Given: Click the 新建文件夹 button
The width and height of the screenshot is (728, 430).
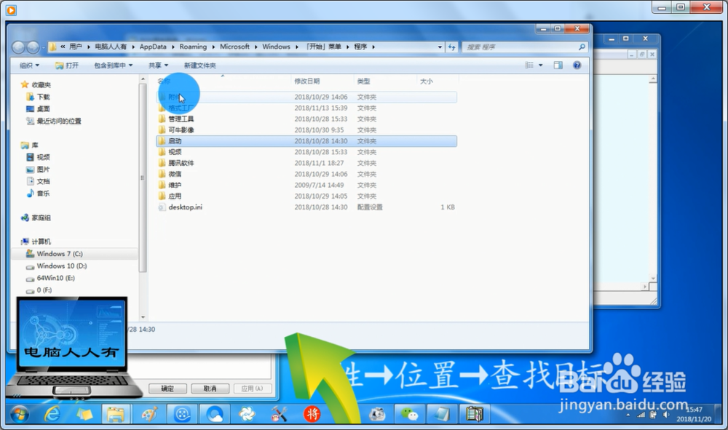Looking at the screenshot, I should tap(199, 65).
